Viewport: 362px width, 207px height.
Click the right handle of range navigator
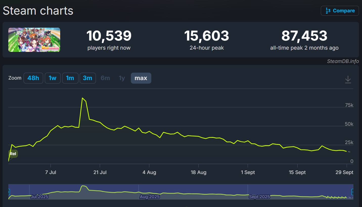coord(353,192)
